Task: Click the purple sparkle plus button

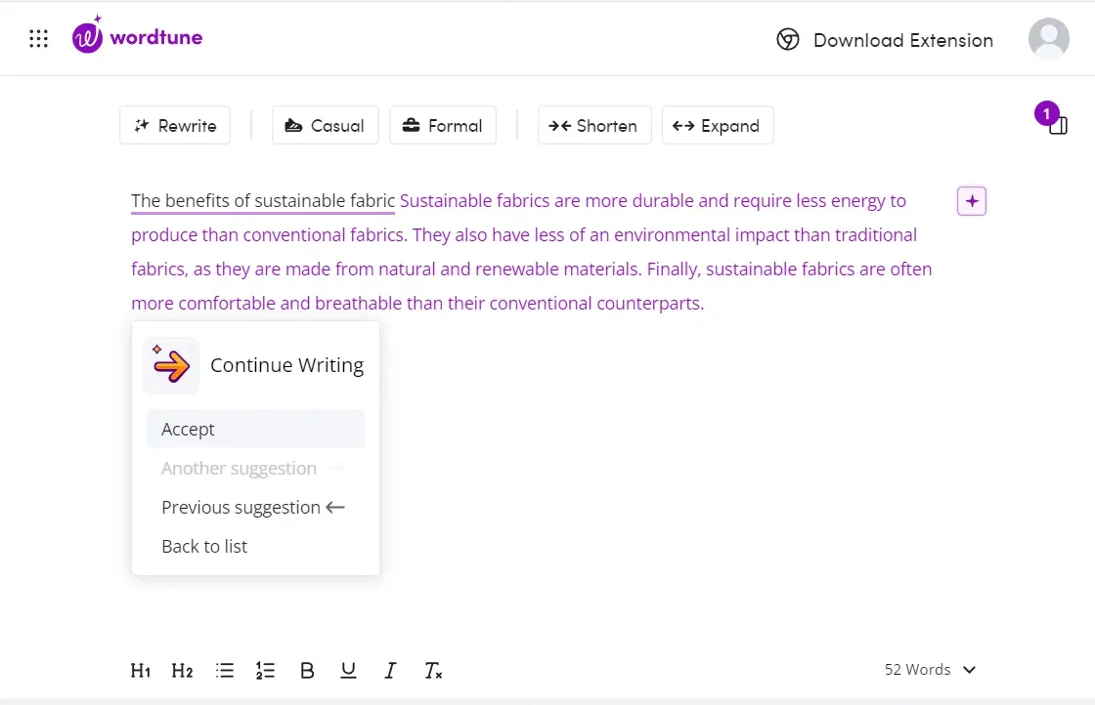Action: pos(972,201)
